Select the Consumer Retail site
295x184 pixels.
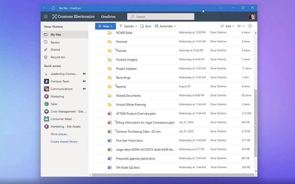(x=61, y=119)
